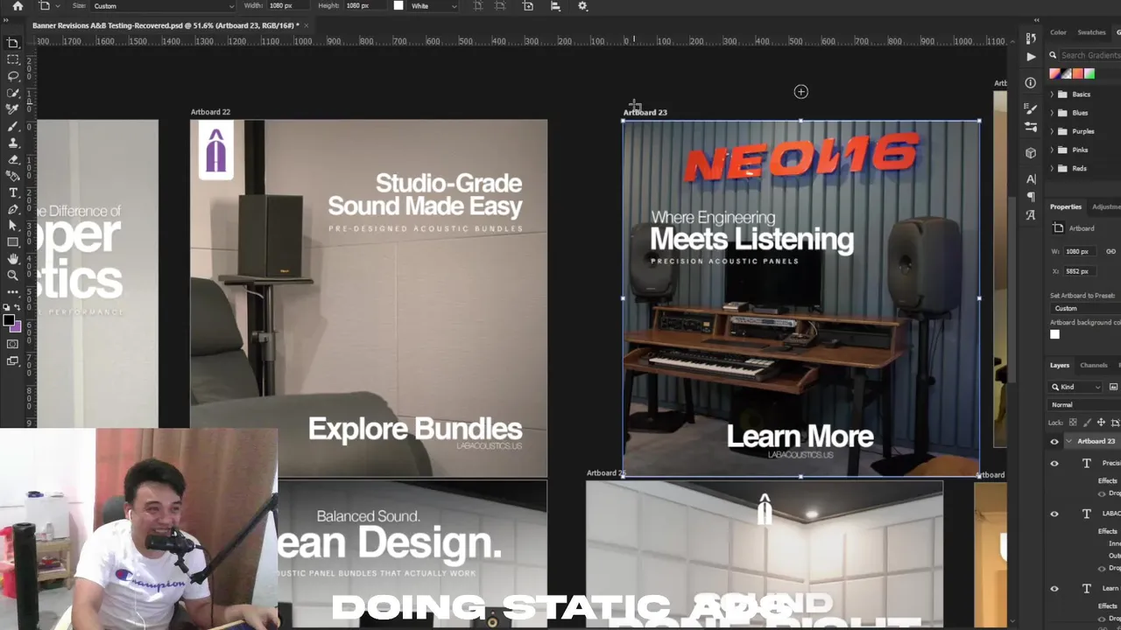Screen dimensions: 1121x630
Task: Switch to the Color panel tab
Action: (x=1058, y=32)
